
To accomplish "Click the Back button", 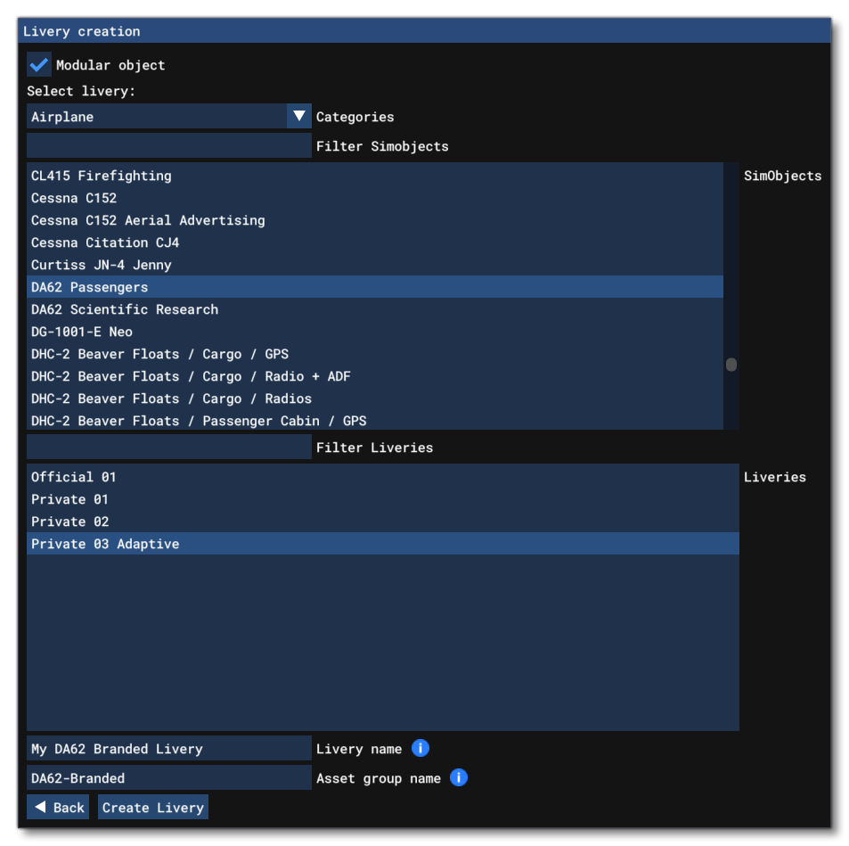I will tap(58, 807).
